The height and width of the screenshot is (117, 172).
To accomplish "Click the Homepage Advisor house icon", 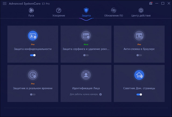I will coord(139,75).
